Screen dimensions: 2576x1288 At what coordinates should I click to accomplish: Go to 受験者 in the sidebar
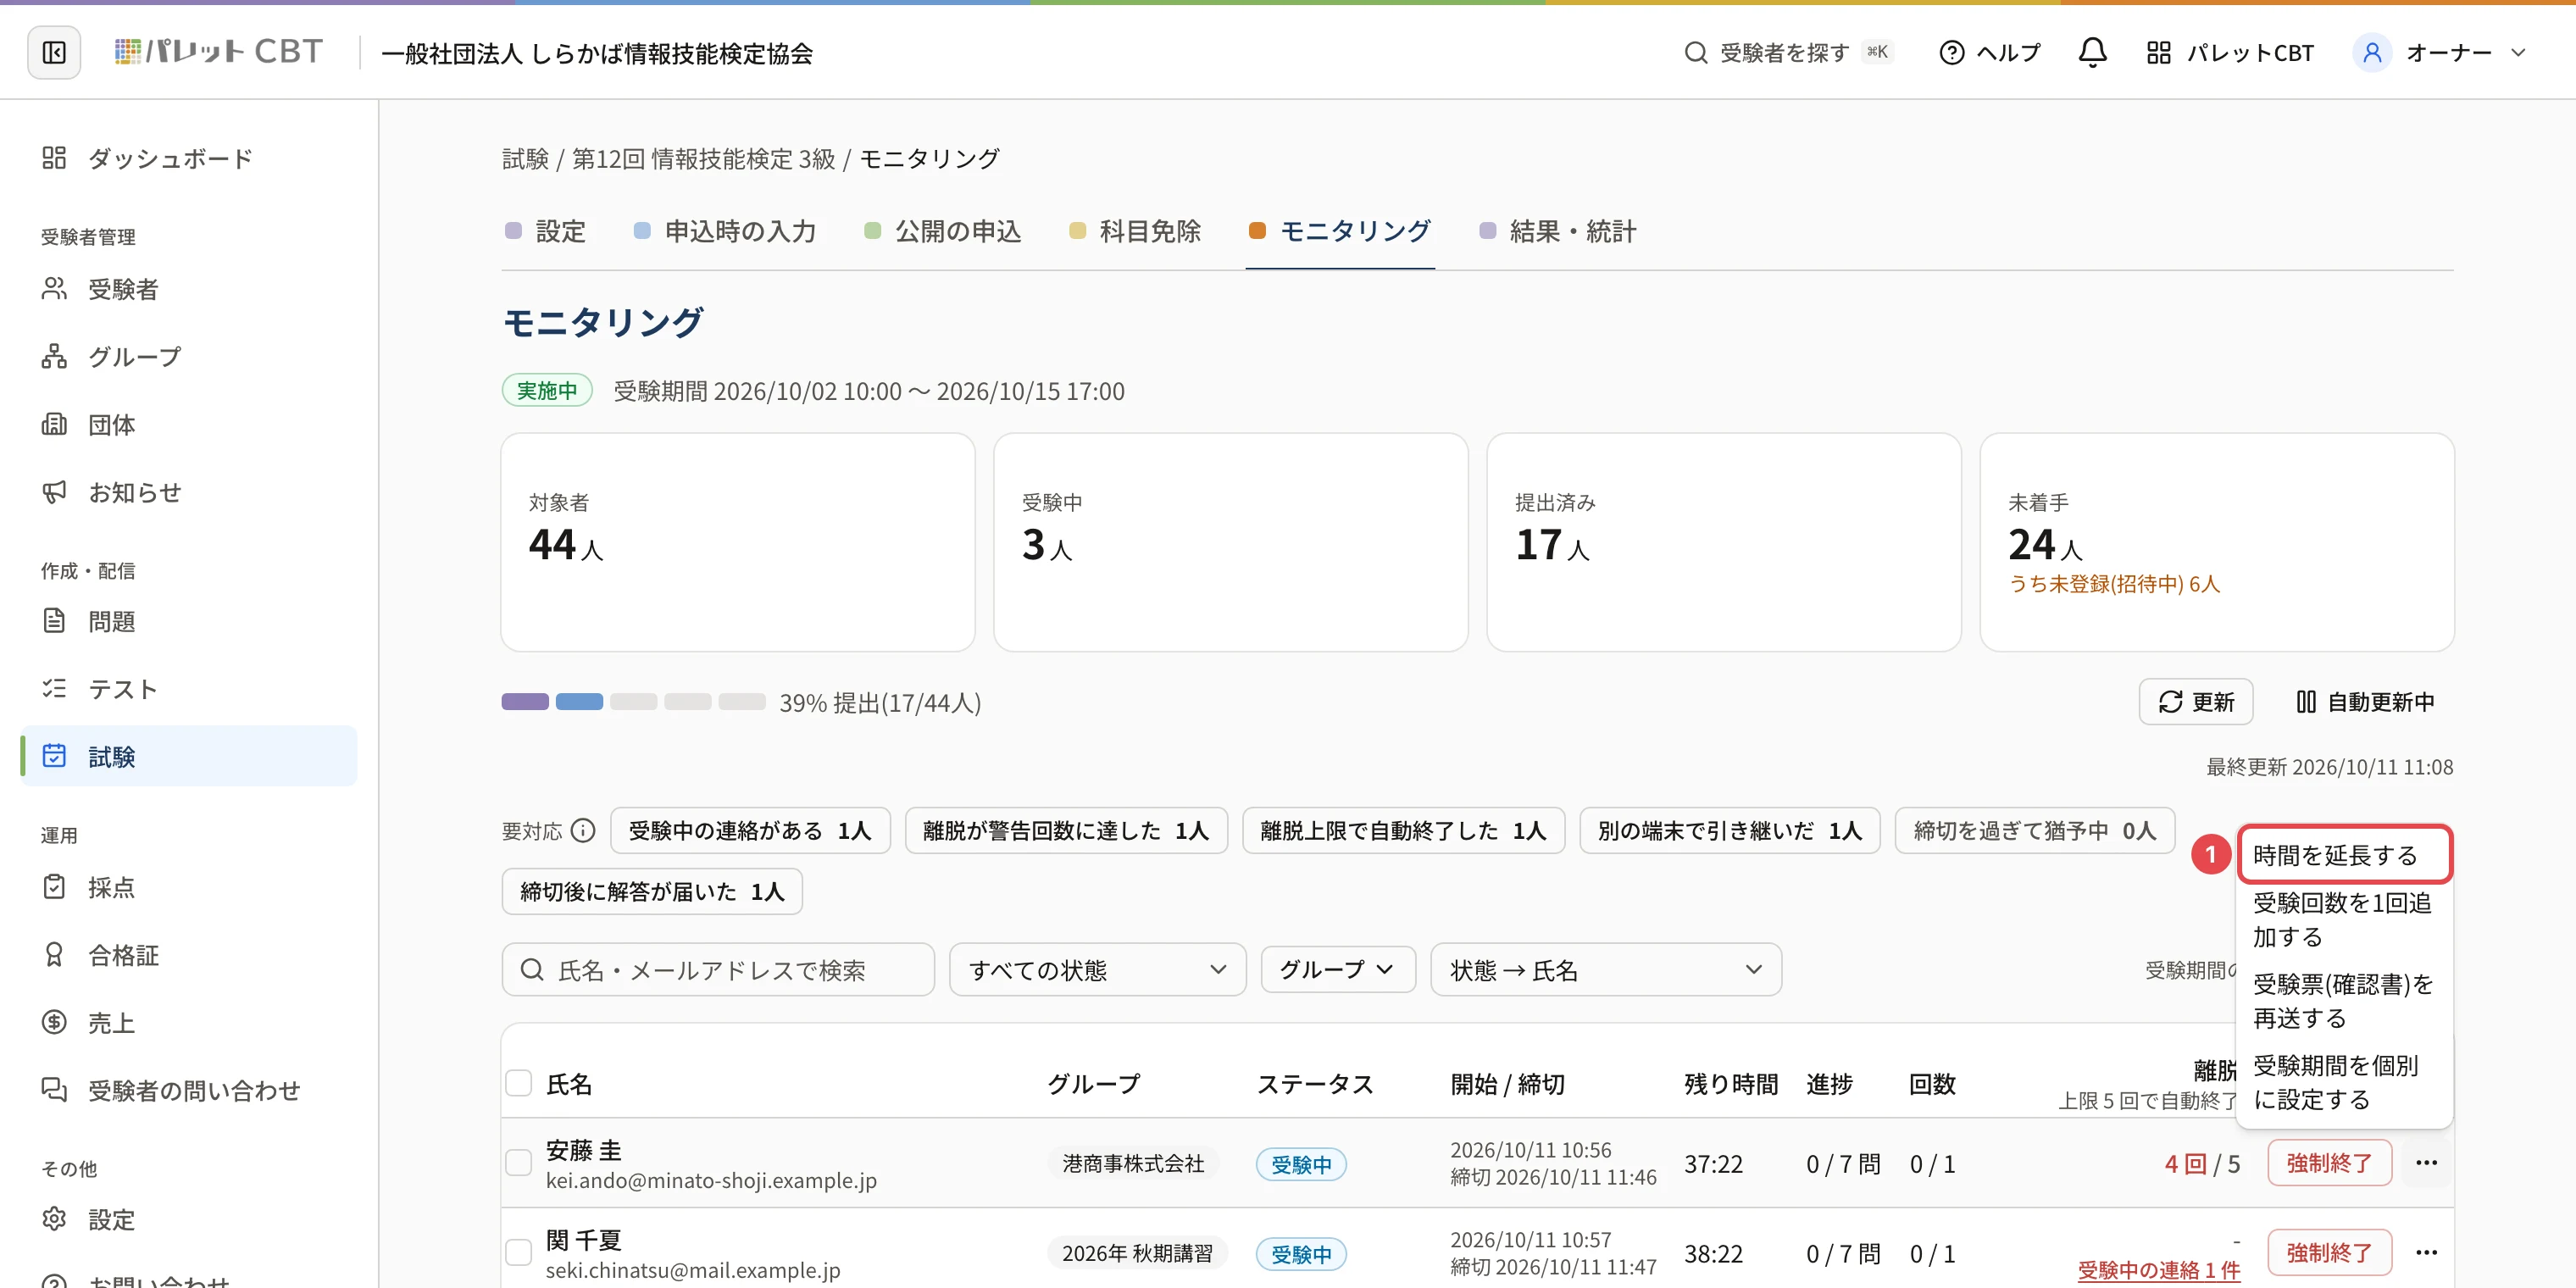pyautogui.click(x=189, y=289)
